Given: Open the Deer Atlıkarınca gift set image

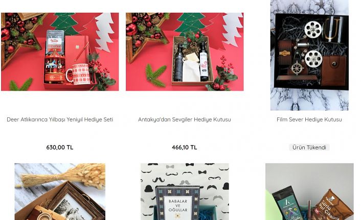Looking at the screenshot, I should click(x=60, y=52).
